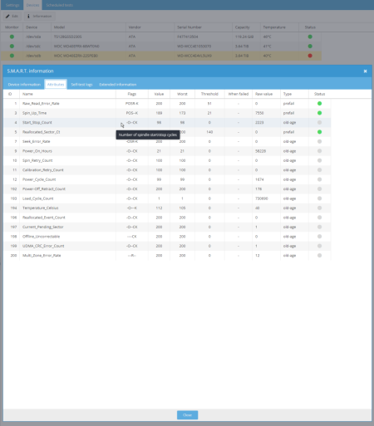Select the Attributes tab
This screenshot has height=426, width=374.
(56, 85)
